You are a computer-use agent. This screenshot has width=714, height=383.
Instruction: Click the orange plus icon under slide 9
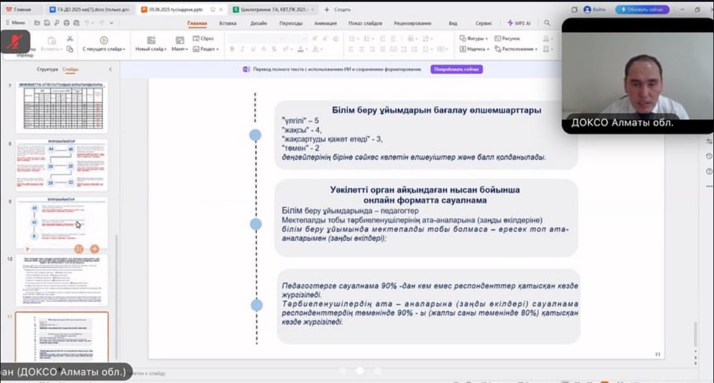[95, 249]
